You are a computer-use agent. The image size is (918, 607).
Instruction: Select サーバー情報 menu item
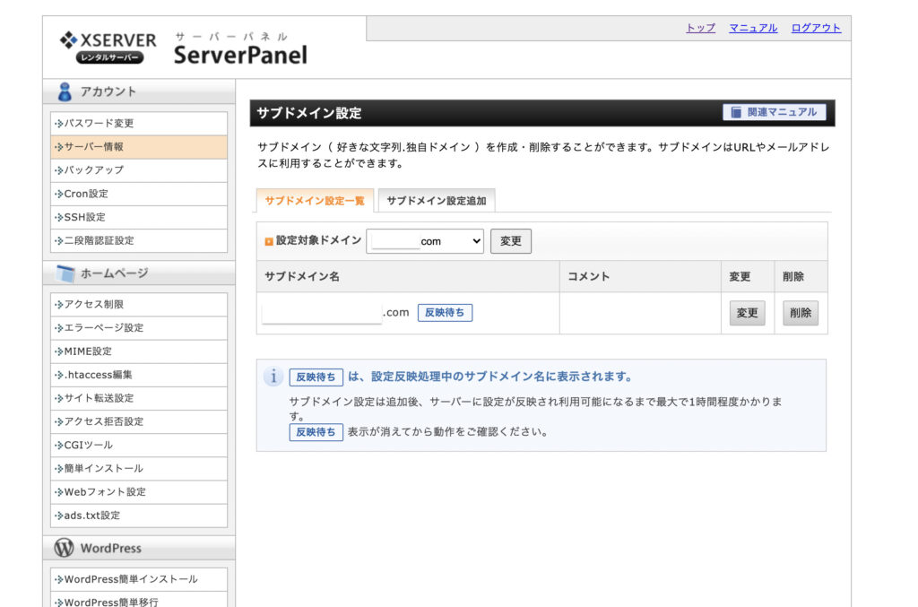point(139,147)
